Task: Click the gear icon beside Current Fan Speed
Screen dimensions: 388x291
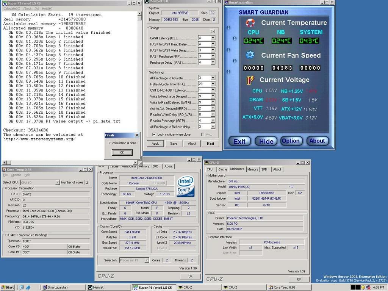Action: pos(250,55)
